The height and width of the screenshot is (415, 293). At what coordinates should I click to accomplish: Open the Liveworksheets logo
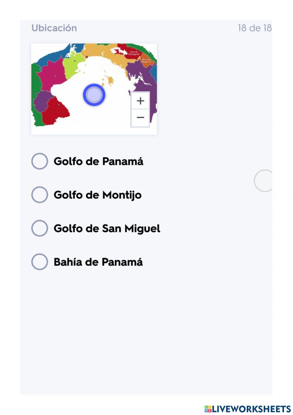pyautogui.click(x=248, y=409)
